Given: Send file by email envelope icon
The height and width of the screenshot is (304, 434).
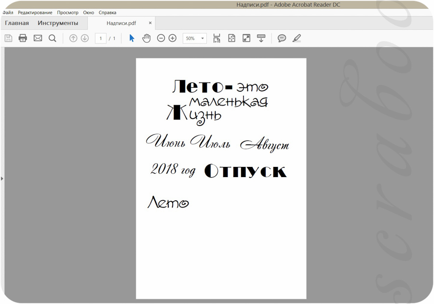Looking at the screenshot, I should tap(38, 38).
